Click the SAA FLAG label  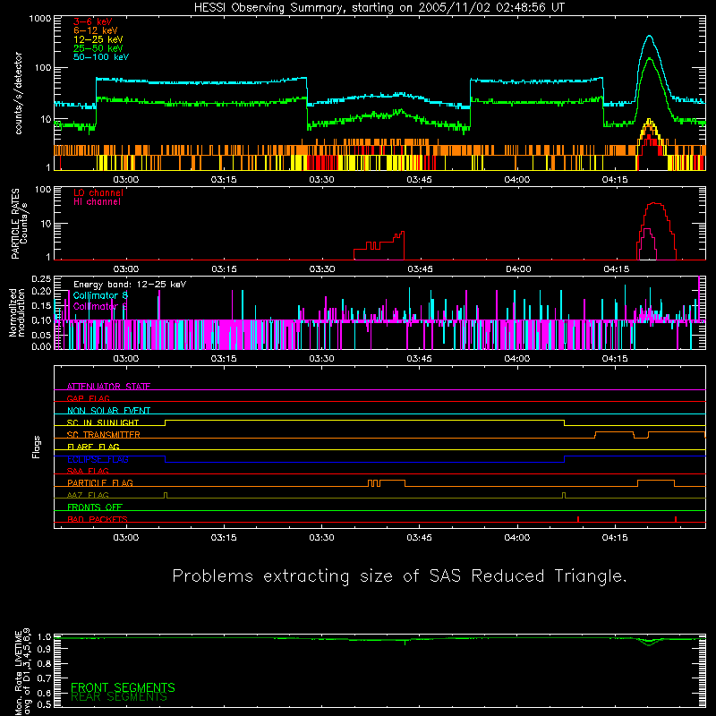tap(88, 472)
